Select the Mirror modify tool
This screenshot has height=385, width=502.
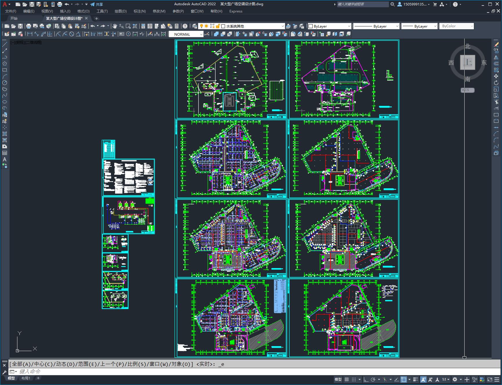click(496, 57)
